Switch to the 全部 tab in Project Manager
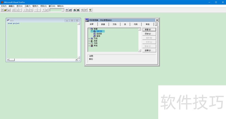The image size is (226, 119). tap(92, 24)
